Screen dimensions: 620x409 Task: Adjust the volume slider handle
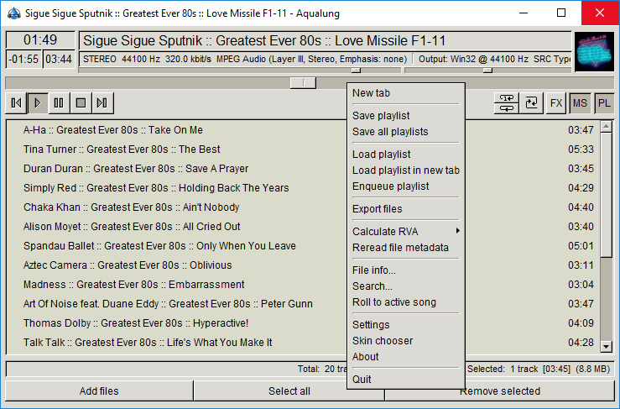click(x=356, y=70)
